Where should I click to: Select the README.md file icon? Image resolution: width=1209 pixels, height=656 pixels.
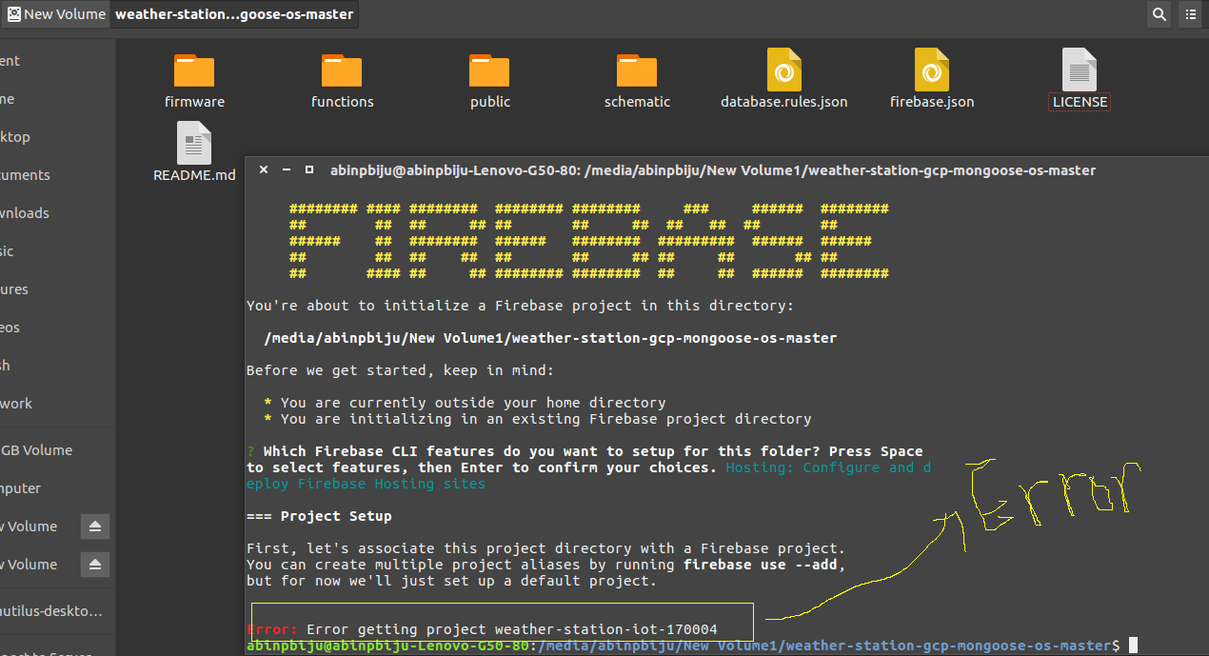[194, 144]
